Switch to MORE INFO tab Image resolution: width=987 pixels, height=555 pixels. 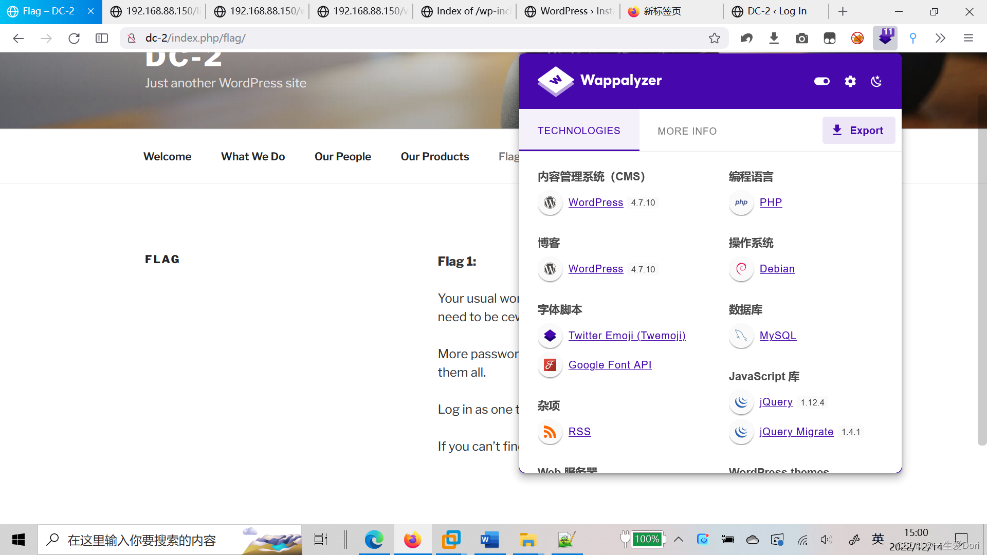pos(687,131)
